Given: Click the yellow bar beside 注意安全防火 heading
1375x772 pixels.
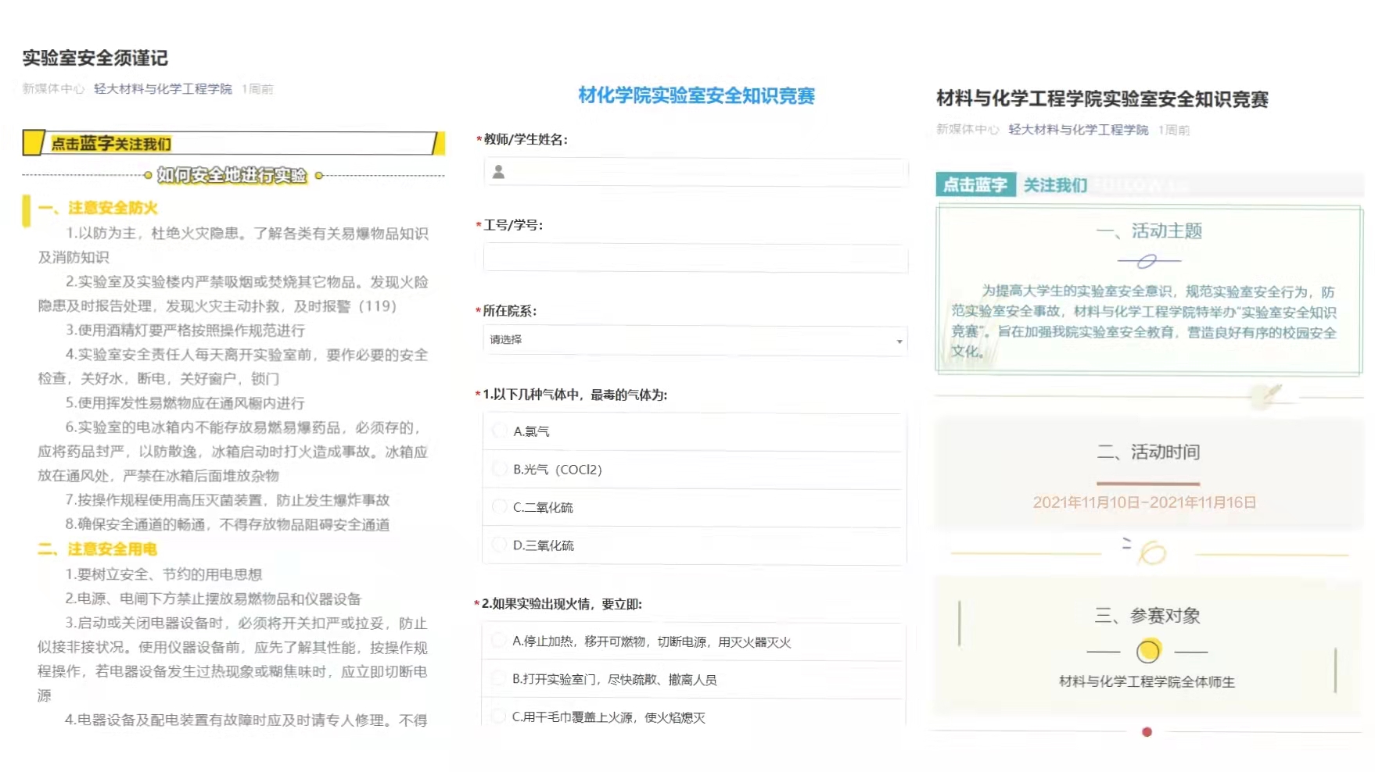Looking at the screenshot, I should point(27,209).
